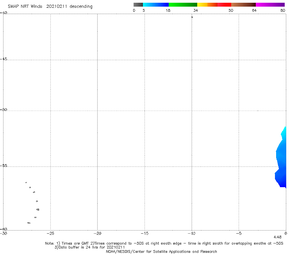Click the longitude axis label '-30'
The image size is (289, 254).
tap(4, 233)
